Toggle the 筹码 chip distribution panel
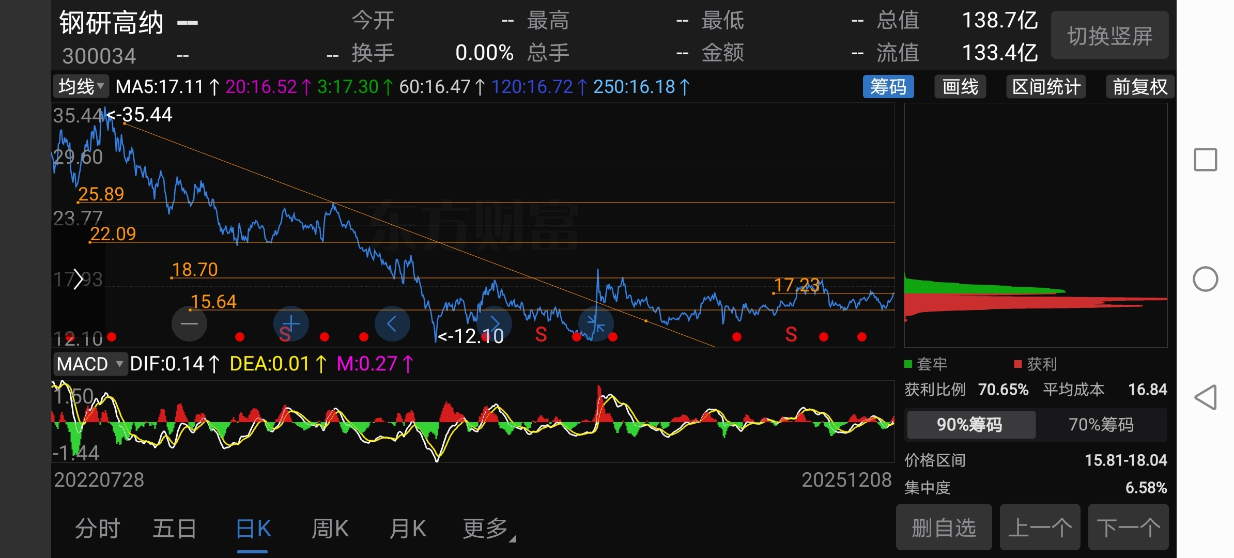The image size is (1234, 558). (888, 86)
